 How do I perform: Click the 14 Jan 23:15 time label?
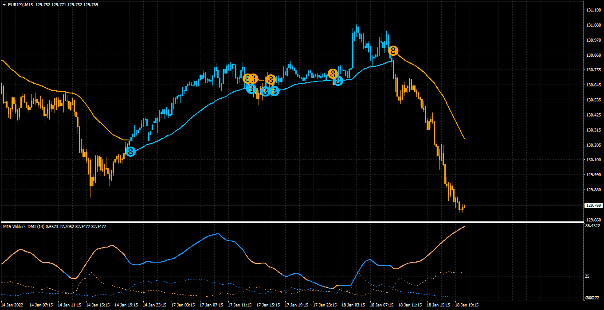(x=155, y=305)
